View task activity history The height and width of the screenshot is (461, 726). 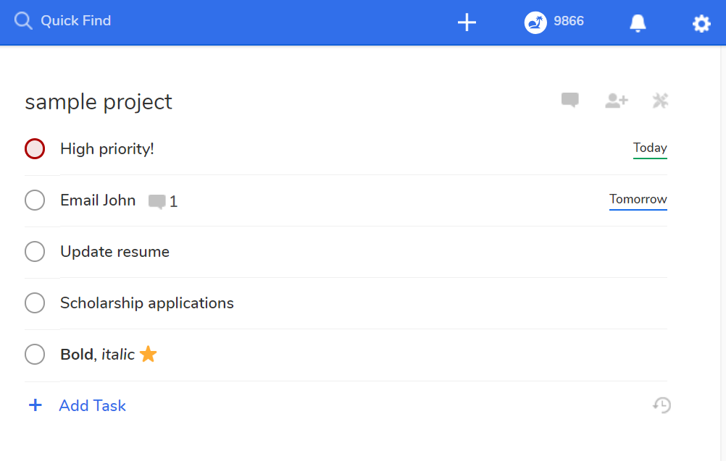pyautogui.click(x=660, y=405)
